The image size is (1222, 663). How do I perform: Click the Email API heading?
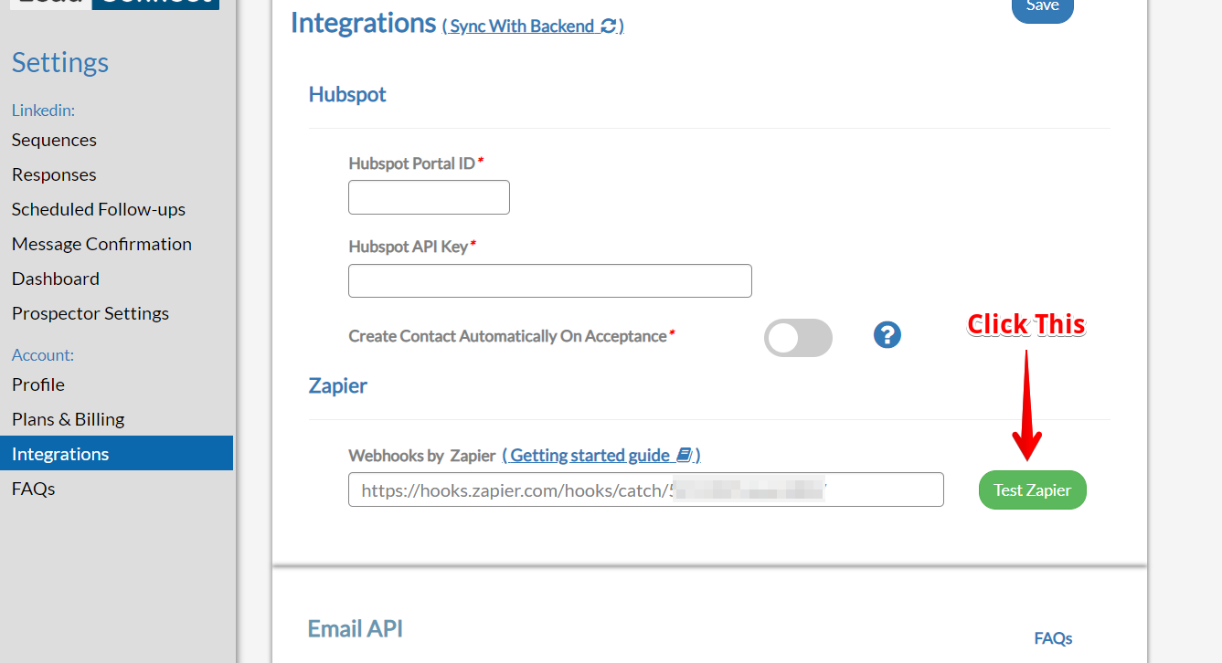pos(356,628)
